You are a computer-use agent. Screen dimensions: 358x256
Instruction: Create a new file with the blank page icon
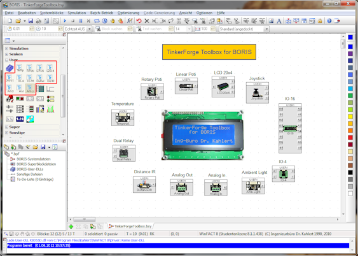[x=10, y=21]
